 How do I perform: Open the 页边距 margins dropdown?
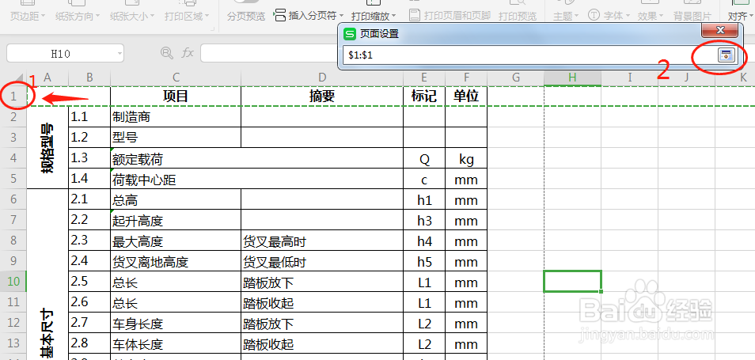point(28,16)
